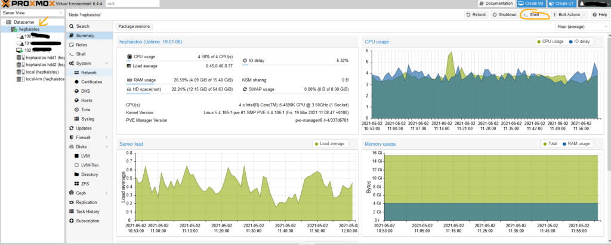The width and height of the screenshot is (611, 245).
Task: Open the Bulk Actions dropdown
Action: coord(569,15)
